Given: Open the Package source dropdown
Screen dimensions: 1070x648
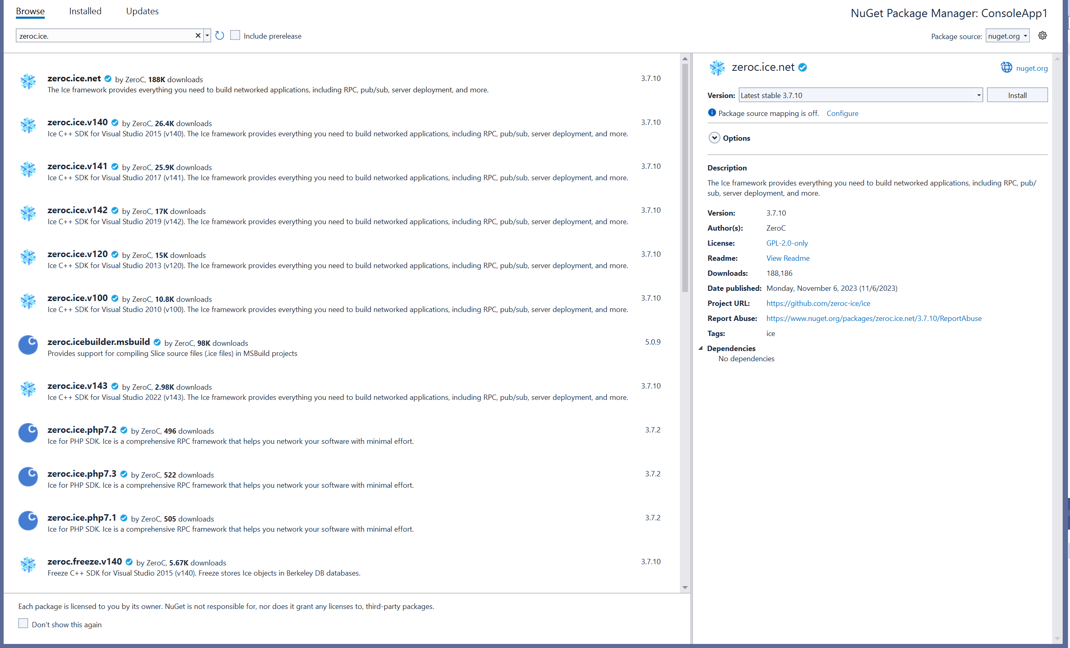Looking at the screenshot, I should point(1007,36).
